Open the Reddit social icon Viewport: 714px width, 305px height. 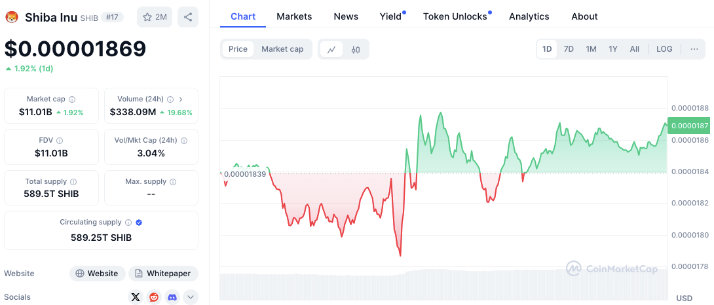pos(154,297)
